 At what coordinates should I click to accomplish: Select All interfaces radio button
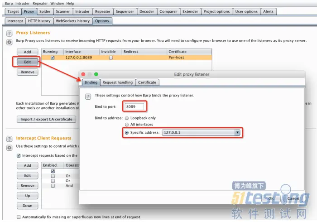(127, 125)
